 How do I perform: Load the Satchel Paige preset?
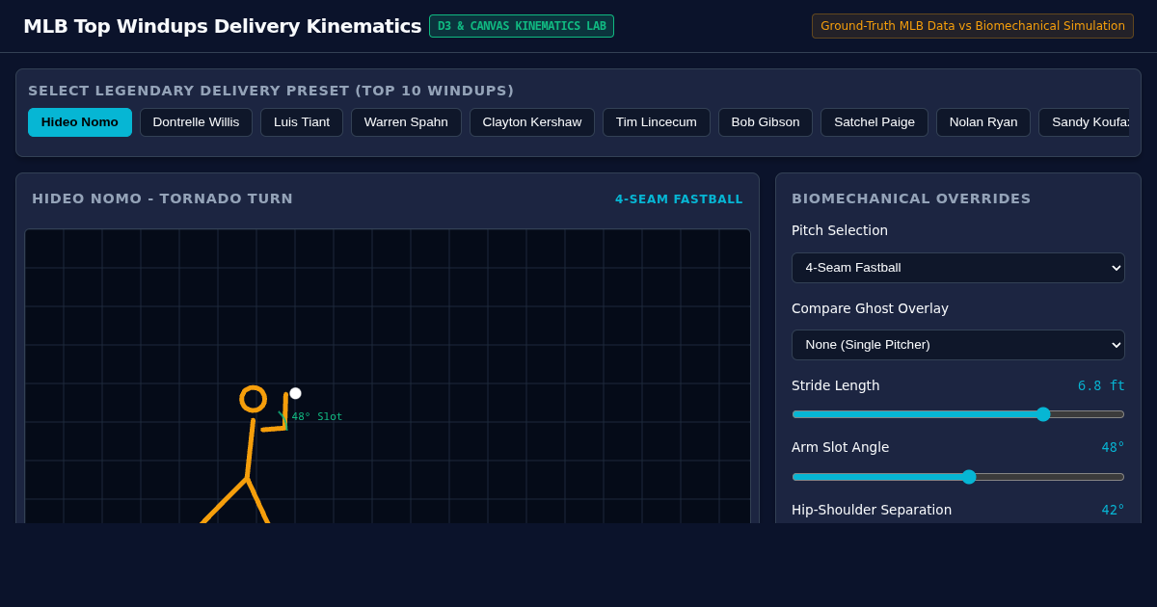tap(874, 122)
